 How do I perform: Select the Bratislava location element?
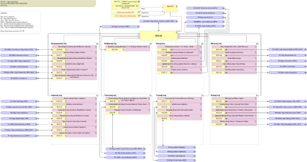tap(128, 48)
